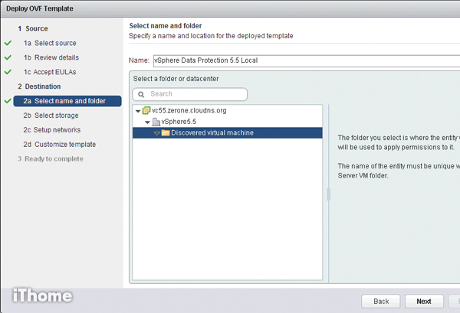Click green checkmark beside Select name and folder
The height and width of the screenshot is (313, 460).
coord(8,101)
